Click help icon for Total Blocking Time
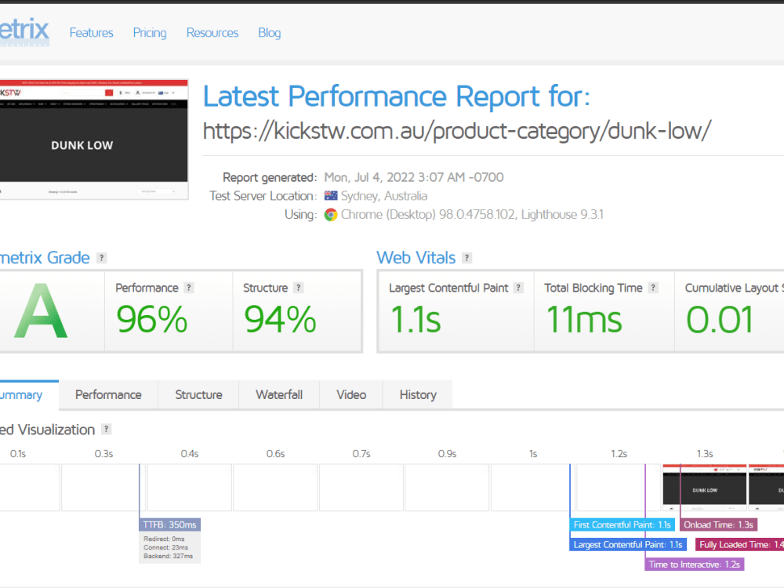 tap(653, 288)
